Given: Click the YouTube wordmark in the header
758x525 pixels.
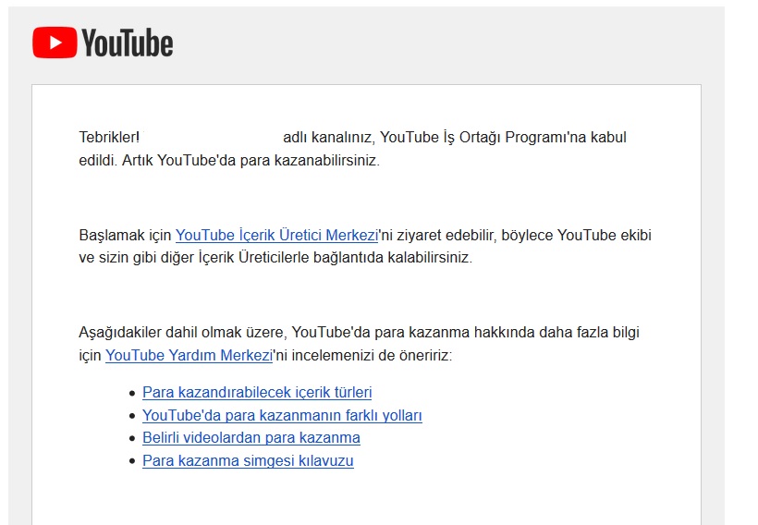Looking at the screenshot, I should (128, 43).
